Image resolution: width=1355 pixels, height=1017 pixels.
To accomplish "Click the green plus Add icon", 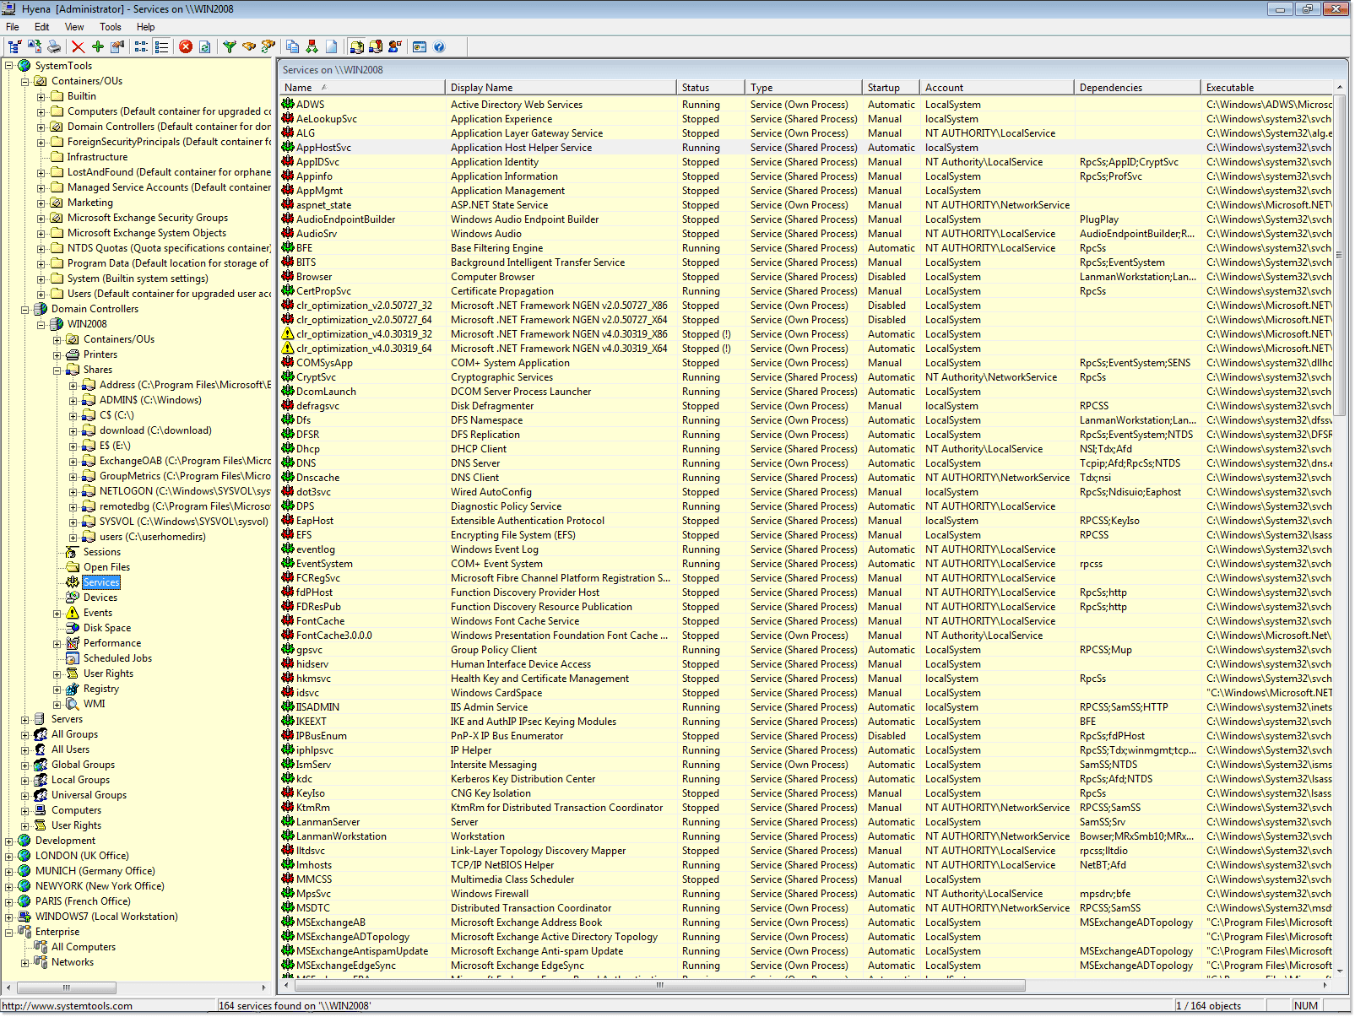I will (96, 46).
